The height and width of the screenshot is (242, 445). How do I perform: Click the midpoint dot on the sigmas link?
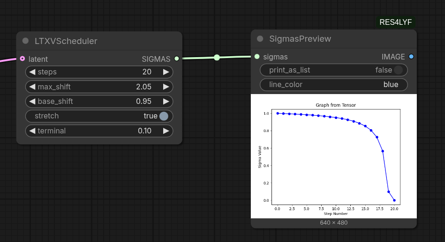[x=217, y=58]
